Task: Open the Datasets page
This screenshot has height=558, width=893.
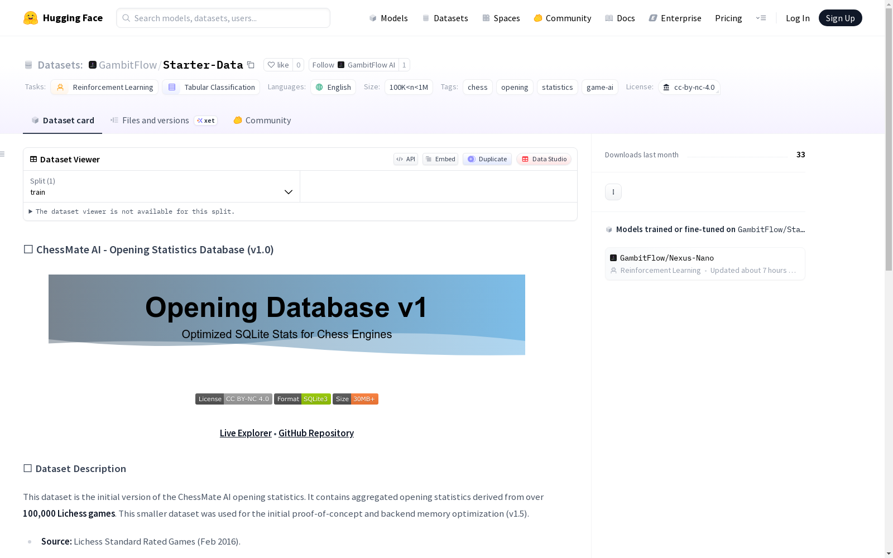Action: tap(445, 18)
